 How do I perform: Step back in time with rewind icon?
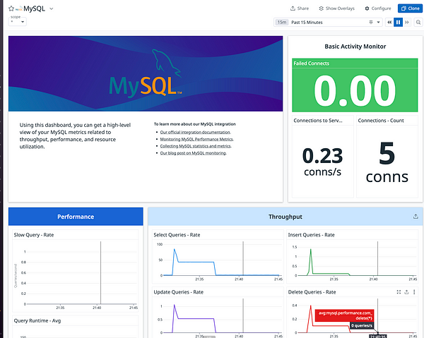[389, 23]
